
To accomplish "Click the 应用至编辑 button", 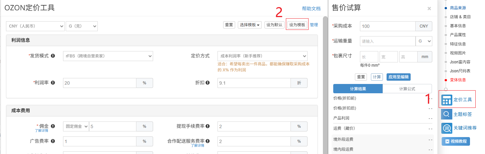I will pyautogui.click(x=399, y=77).
